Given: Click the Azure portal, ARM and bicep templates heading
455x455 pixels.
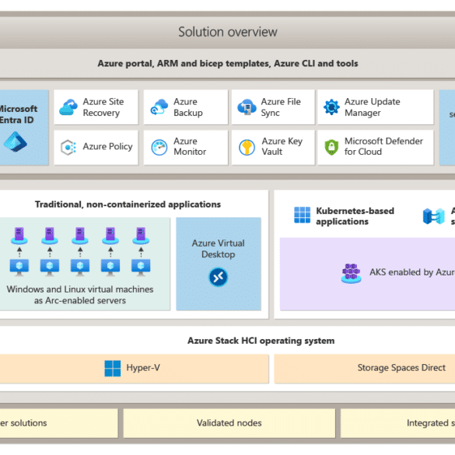Looking at the screenshot, I should pyautogui.click(x=228, y=63).
